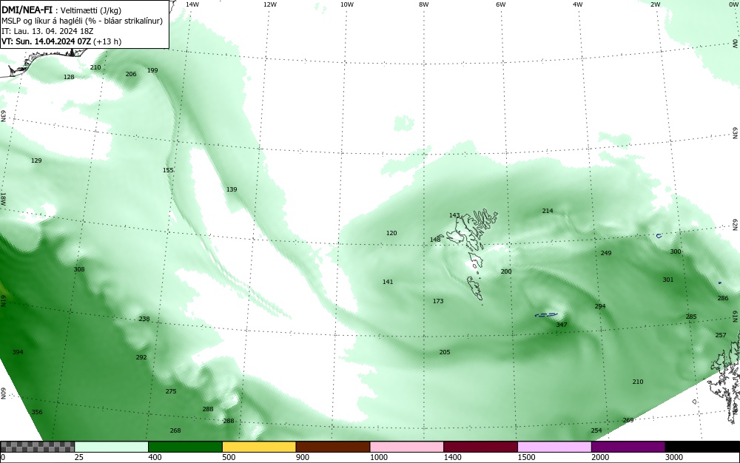Select the map value 275
This screenshot has width=740, height=463.
coord(171,391)
